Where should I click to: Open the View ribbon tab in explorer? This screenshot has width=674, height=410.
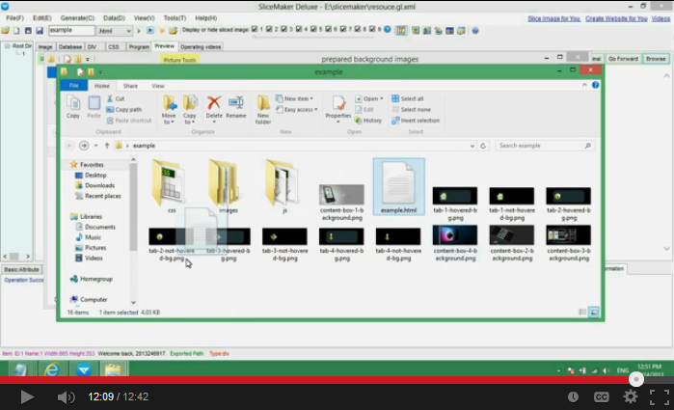[158, 86]
